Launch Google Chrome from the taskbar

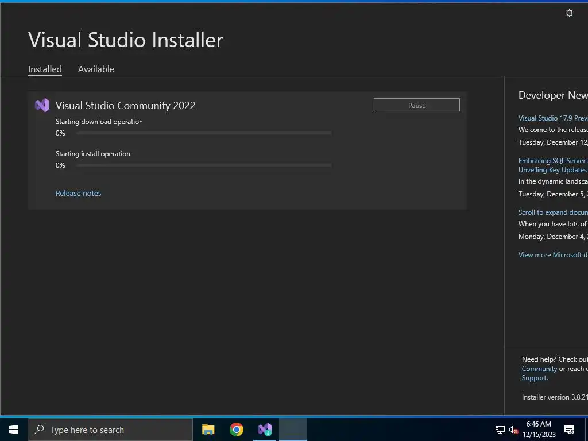pos(236,430)
